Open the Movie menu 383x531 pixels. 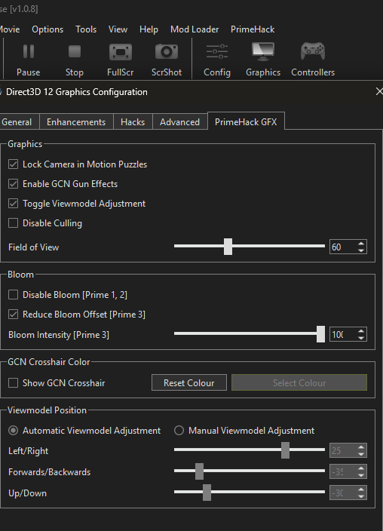click(x=10, y=29)
